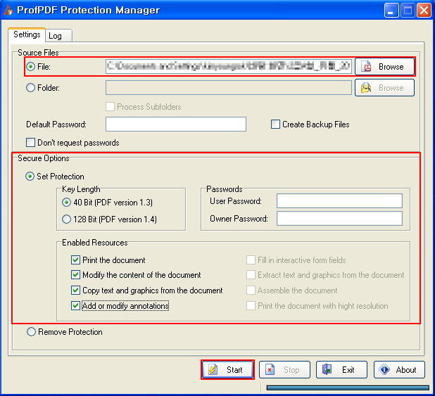Click the Exit button
This screenshot has width=435, height=396.
341,370
